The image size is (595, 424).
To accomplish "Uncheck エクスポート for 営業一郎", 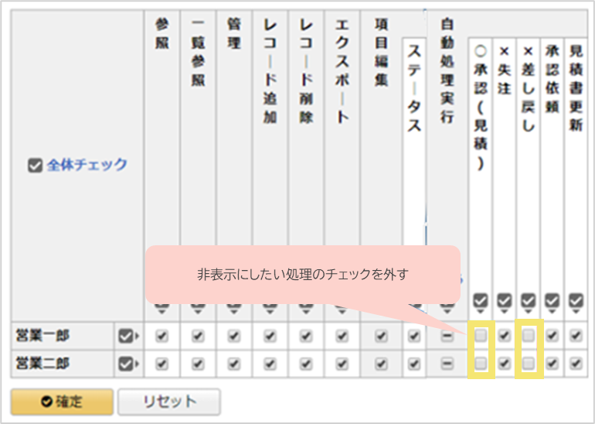I will 342,336.
